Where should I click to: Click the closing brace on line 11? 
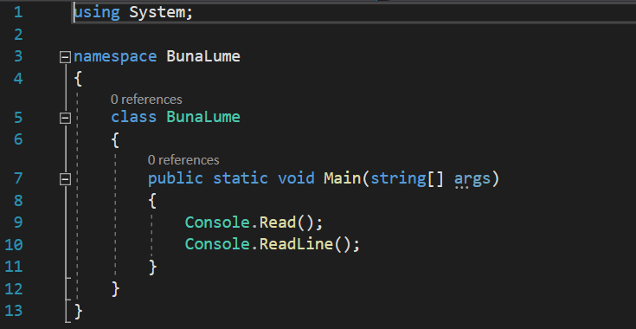pos(152,268)
